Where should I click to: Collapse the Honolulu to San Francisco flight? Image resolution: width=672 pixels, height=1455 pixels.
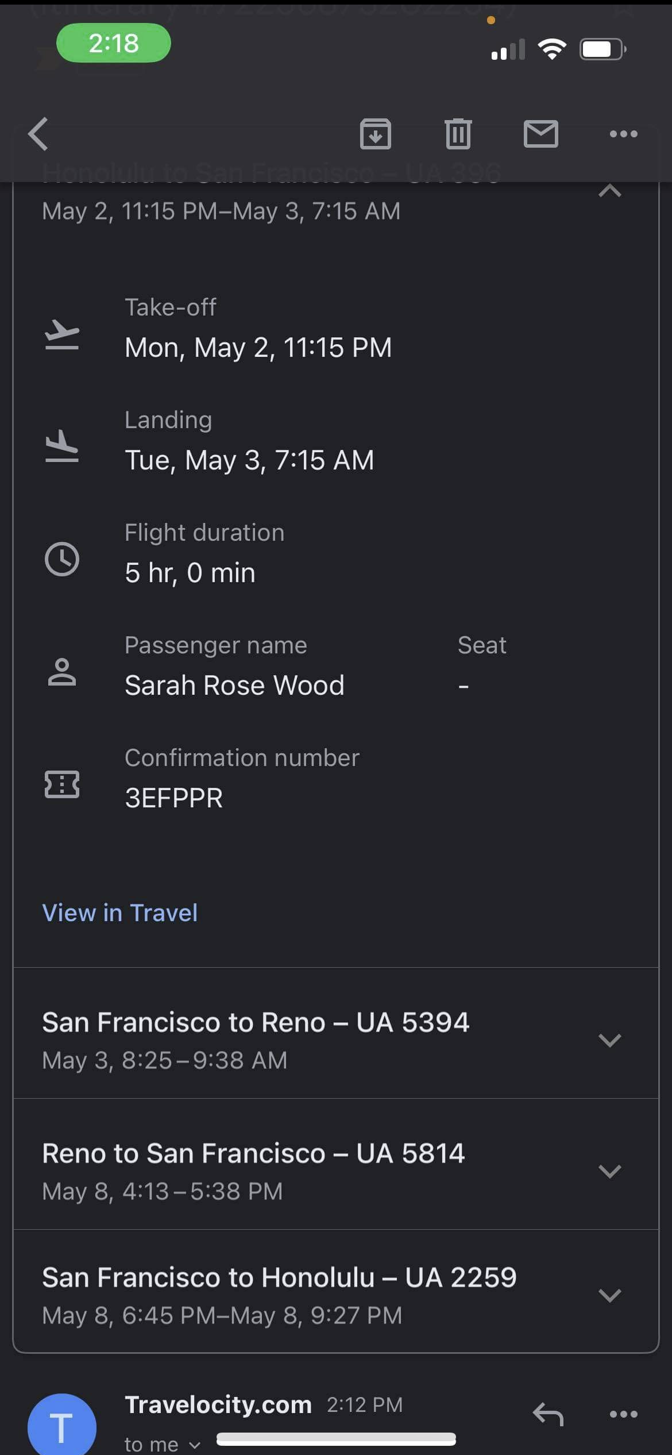(x=609, y=191)
